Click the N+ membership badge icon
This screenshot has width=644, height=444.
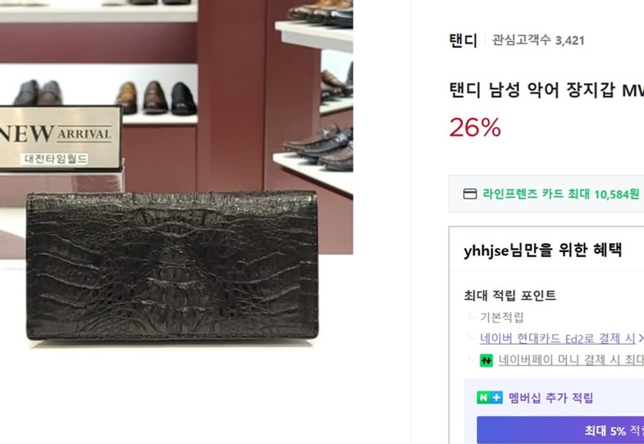pos(489,398)
